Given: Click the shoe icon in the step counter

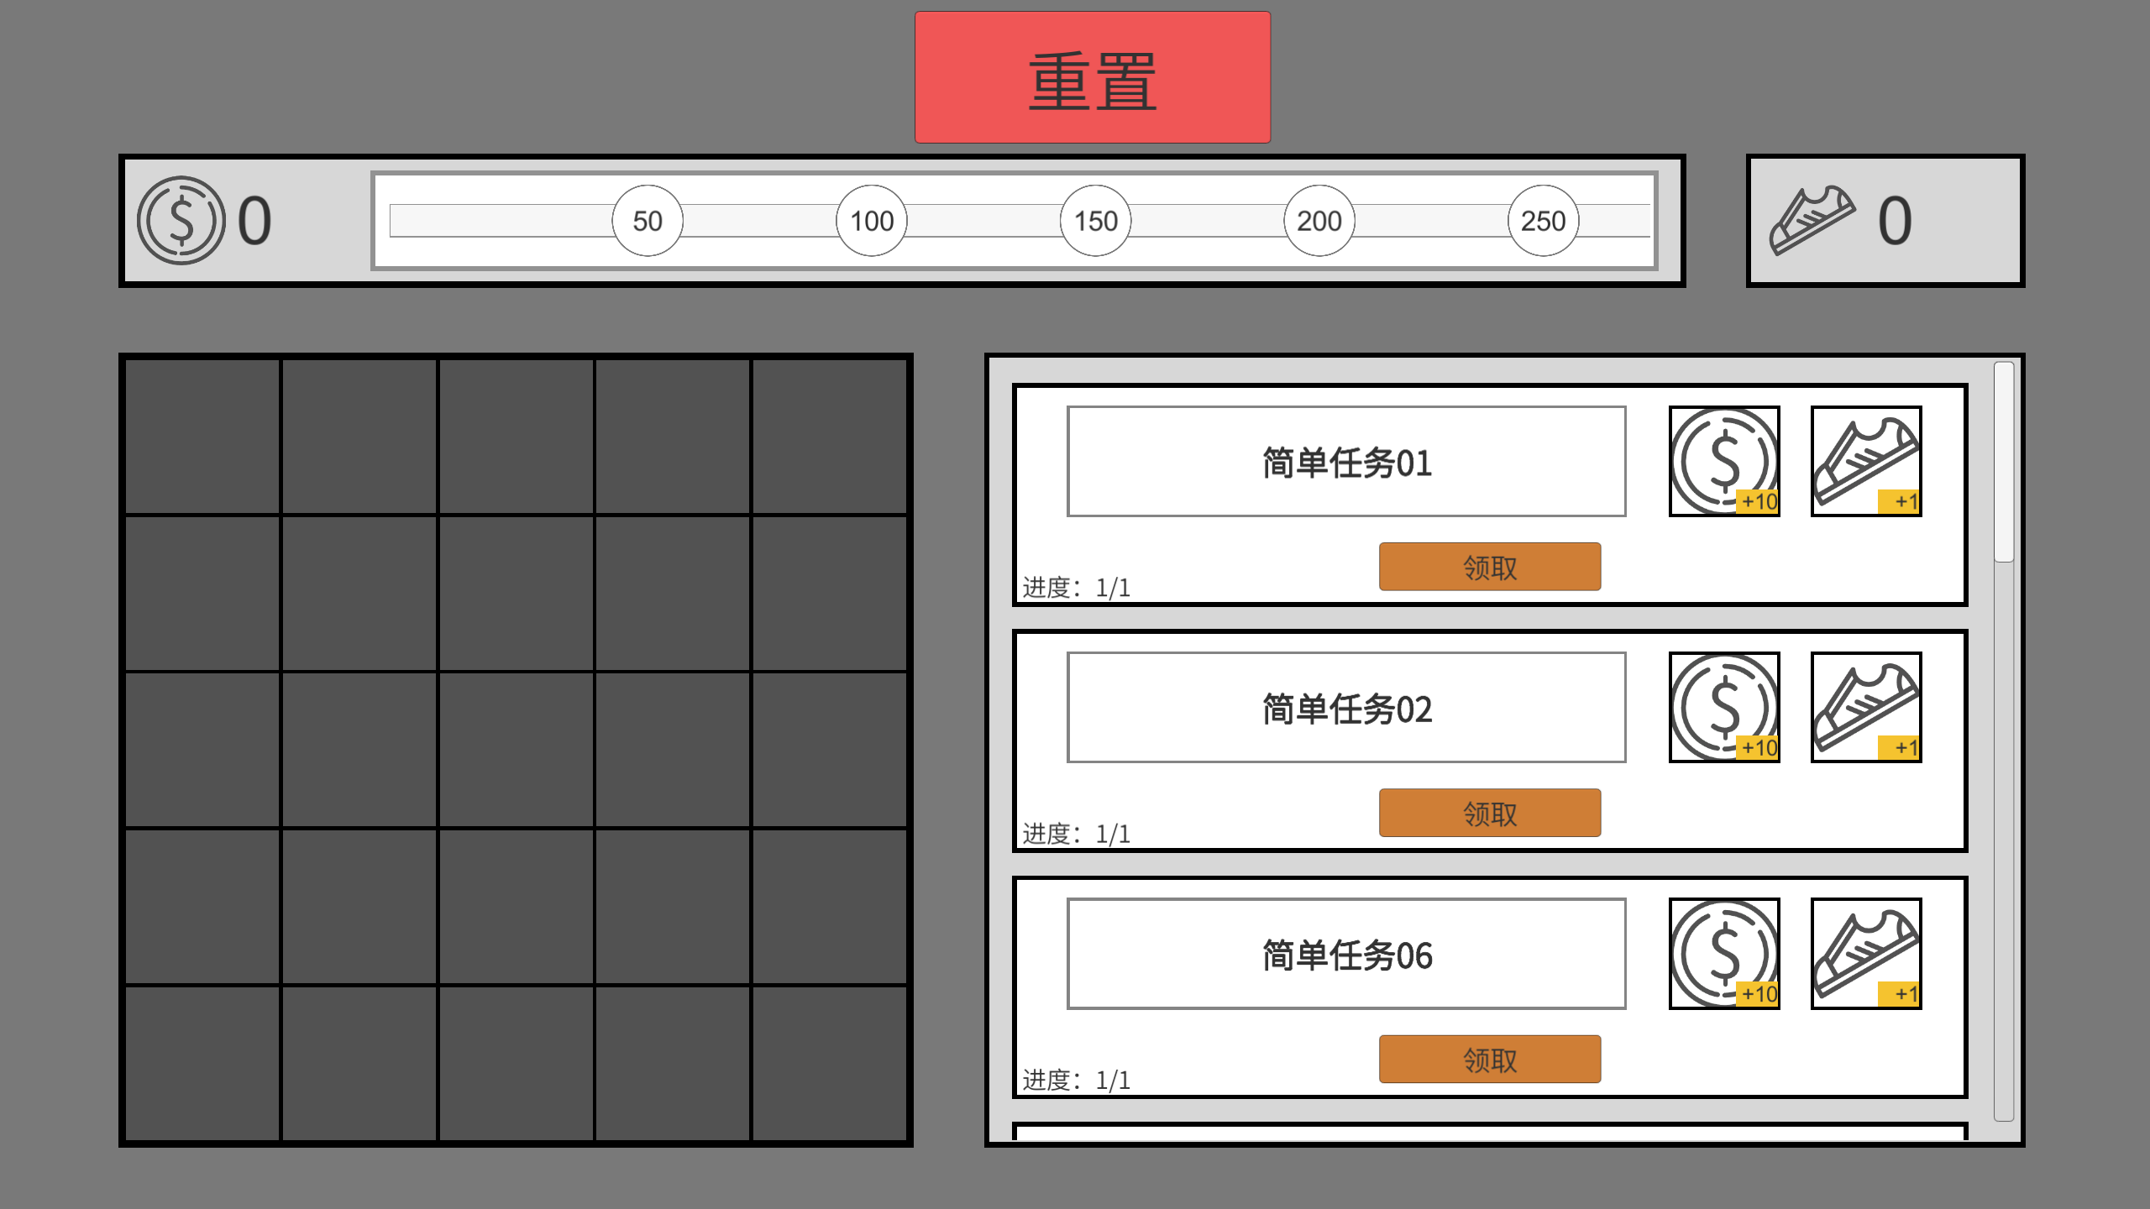Looking at the screenshot, I should point(1812,220).
